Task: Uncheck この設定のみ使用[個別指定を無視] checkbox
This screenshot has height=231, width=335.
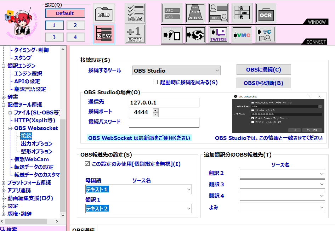Action: click(x=87, y=164)
